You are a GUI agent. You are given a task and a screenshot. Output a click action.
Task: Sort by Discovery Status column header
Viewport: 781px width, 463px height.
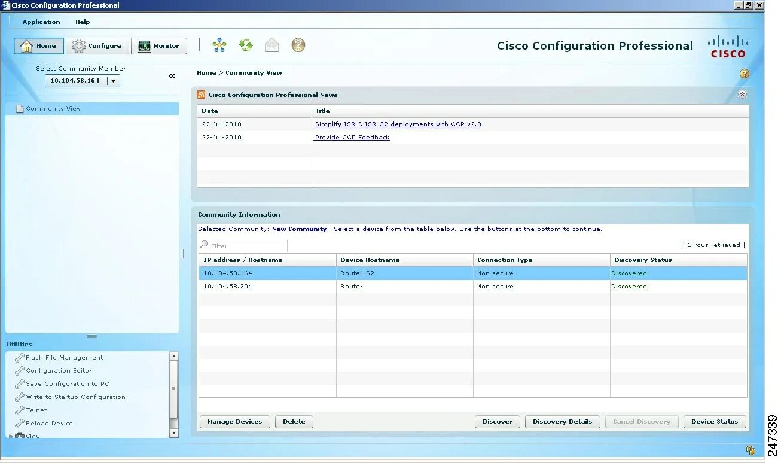click(679, 260)
